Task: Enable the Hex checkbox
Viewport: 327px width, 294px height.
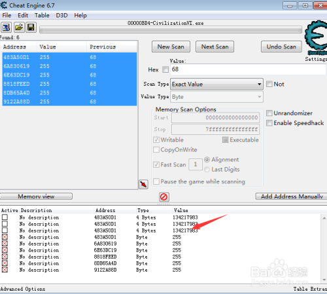Action: (x=165, y=69)
